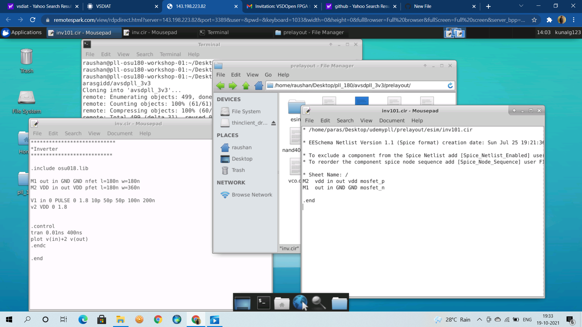Select Trash in Places sidebar

[x=238, y=170]
